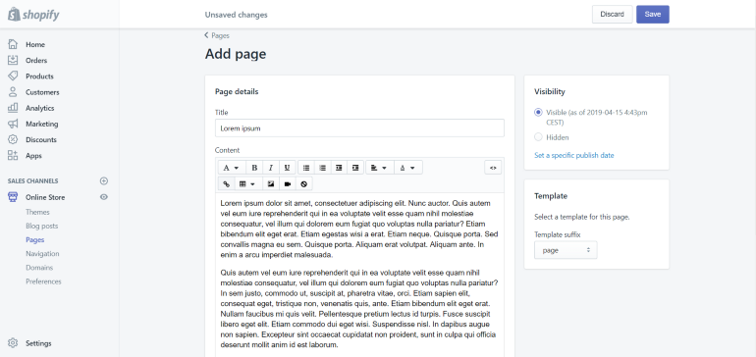Click the Save button

[652, 15]
